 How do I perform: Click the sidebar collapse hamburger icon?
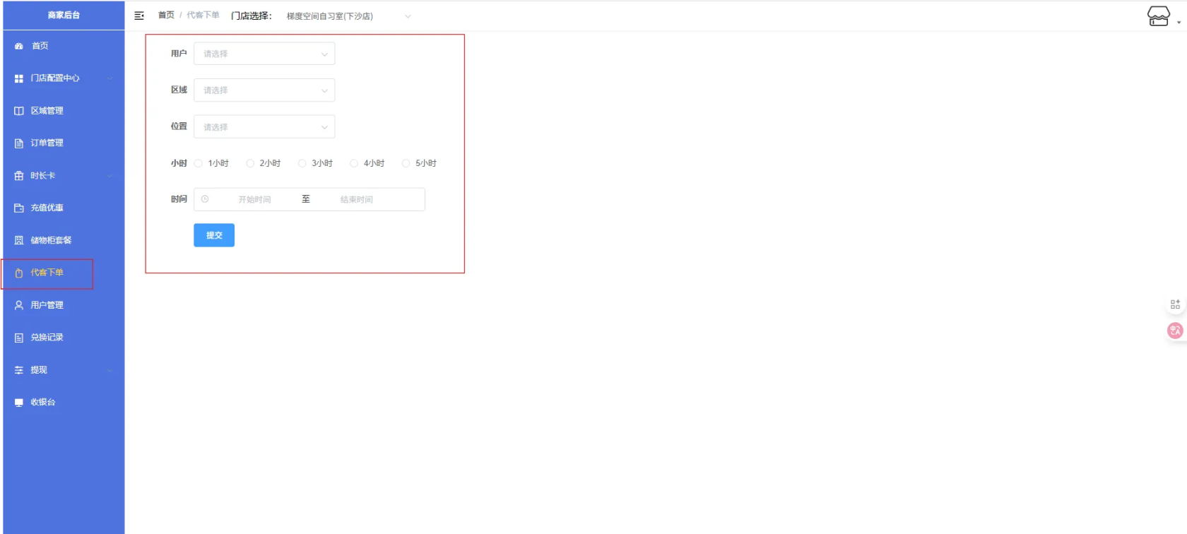(x=139, y=16)
